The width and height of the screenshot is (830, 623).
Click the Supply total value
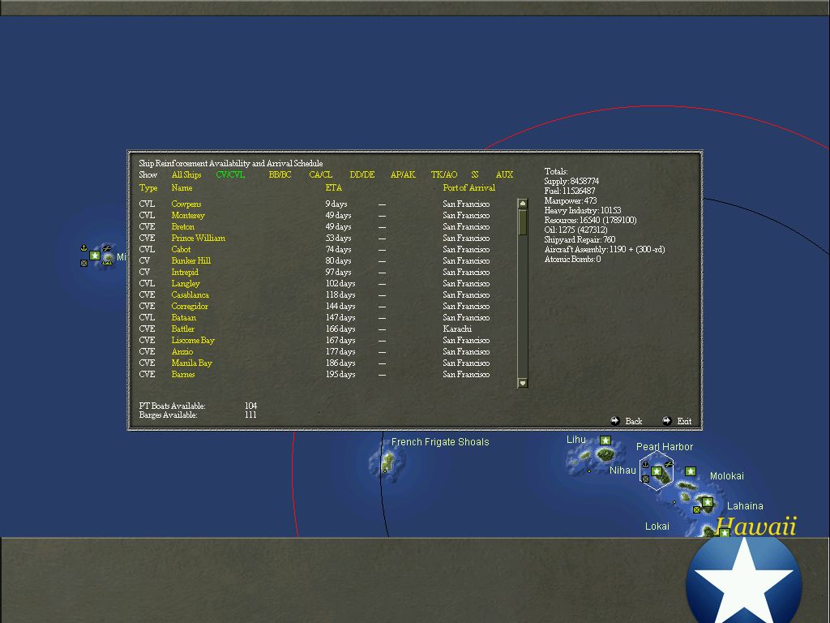584,181
